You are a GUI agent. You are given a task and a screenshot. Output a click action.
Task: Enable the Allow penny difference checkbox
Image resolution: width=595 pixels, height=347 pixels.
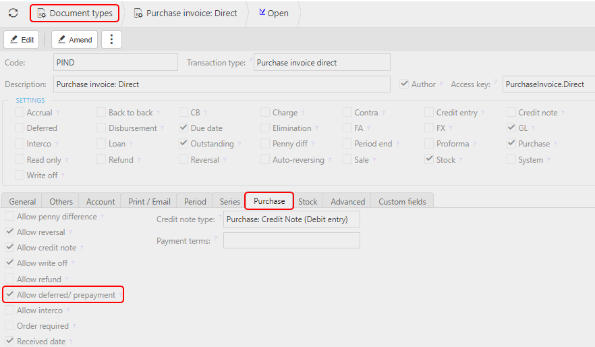(9, 217)
